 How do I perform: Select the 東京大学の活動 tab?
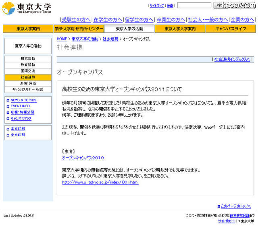click(129, 29)
